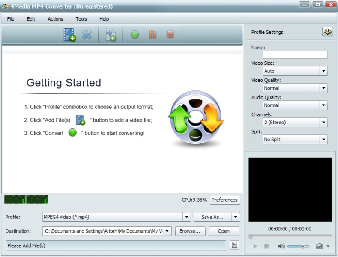Stop conversion using the red stop icon
Viewport: 338px width, 257px height.
click(x=170, y=35)
